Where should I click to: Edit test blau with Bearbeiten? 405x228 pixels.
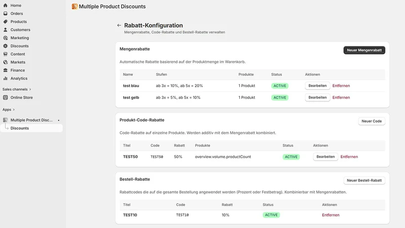(x=317, y=86)
